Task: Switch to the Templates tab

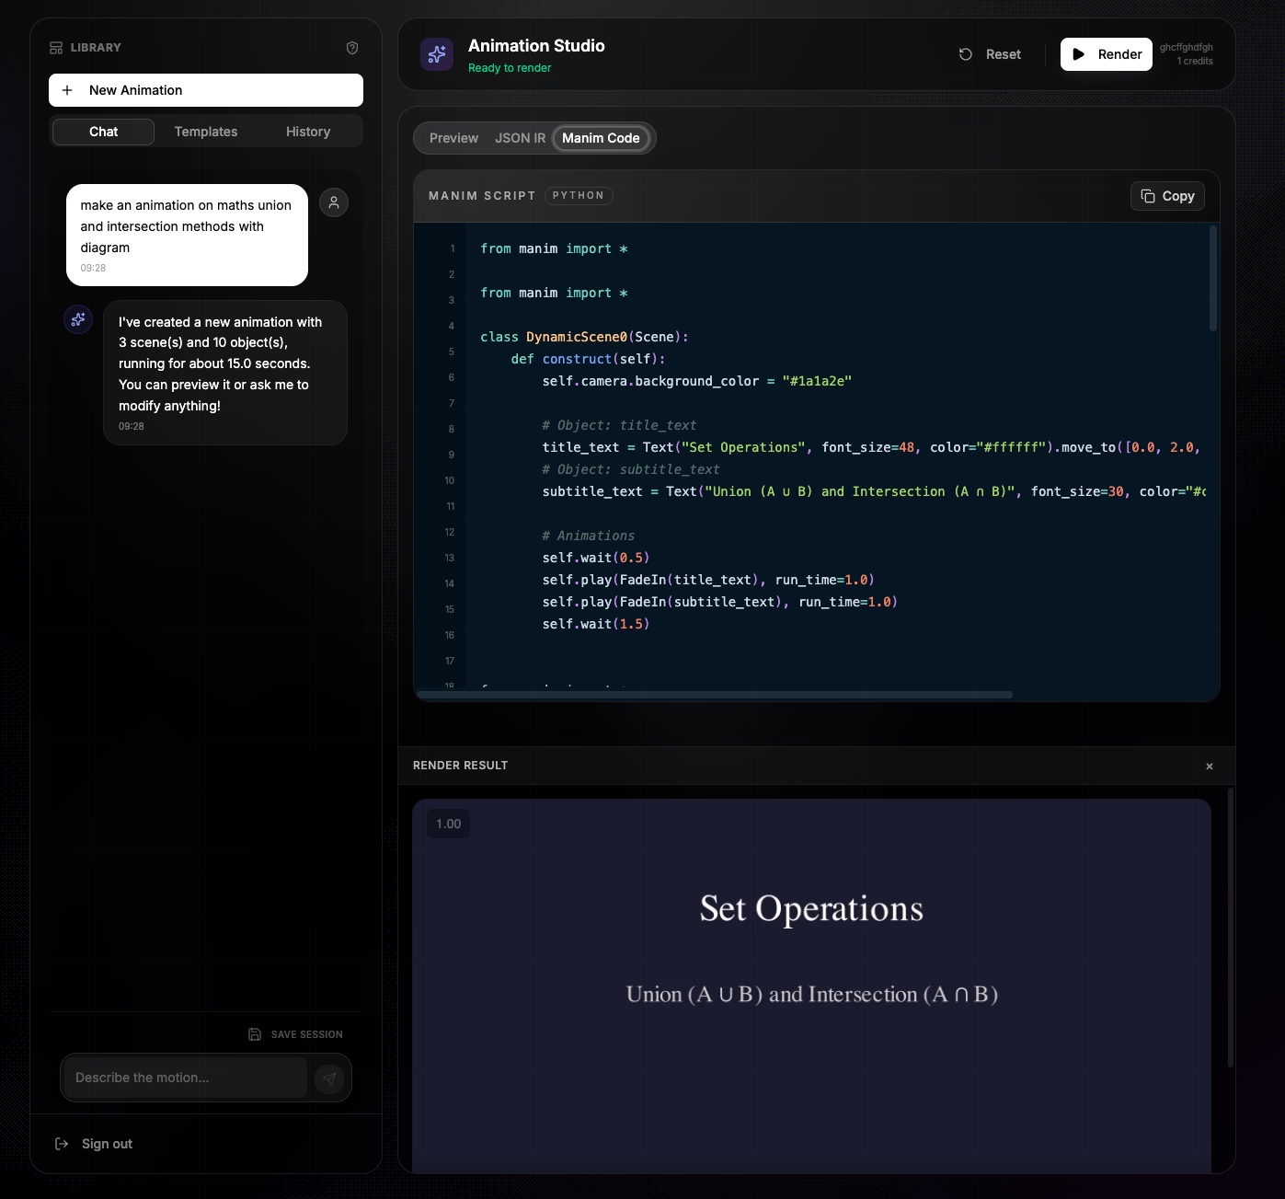Action: coord(206,132)
